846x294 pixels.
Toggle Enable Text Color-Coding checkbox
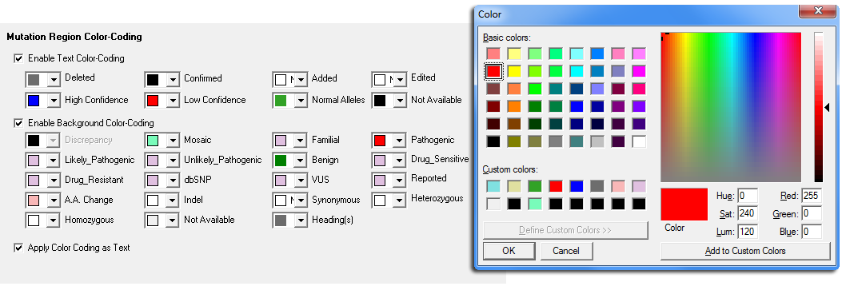click(x=19, y=58)
